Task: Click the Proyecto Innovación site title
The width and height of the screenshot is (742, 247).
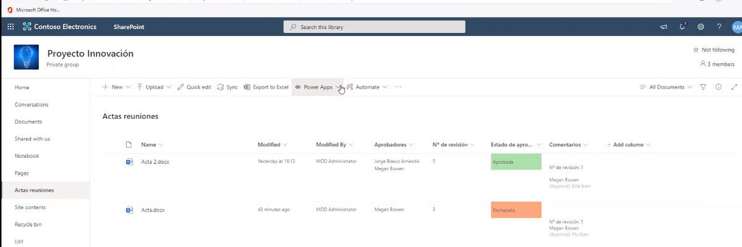Action: tap(90, 53)
